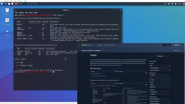
Task: Open the terminal Edit menu
Action: coord(27,13)
